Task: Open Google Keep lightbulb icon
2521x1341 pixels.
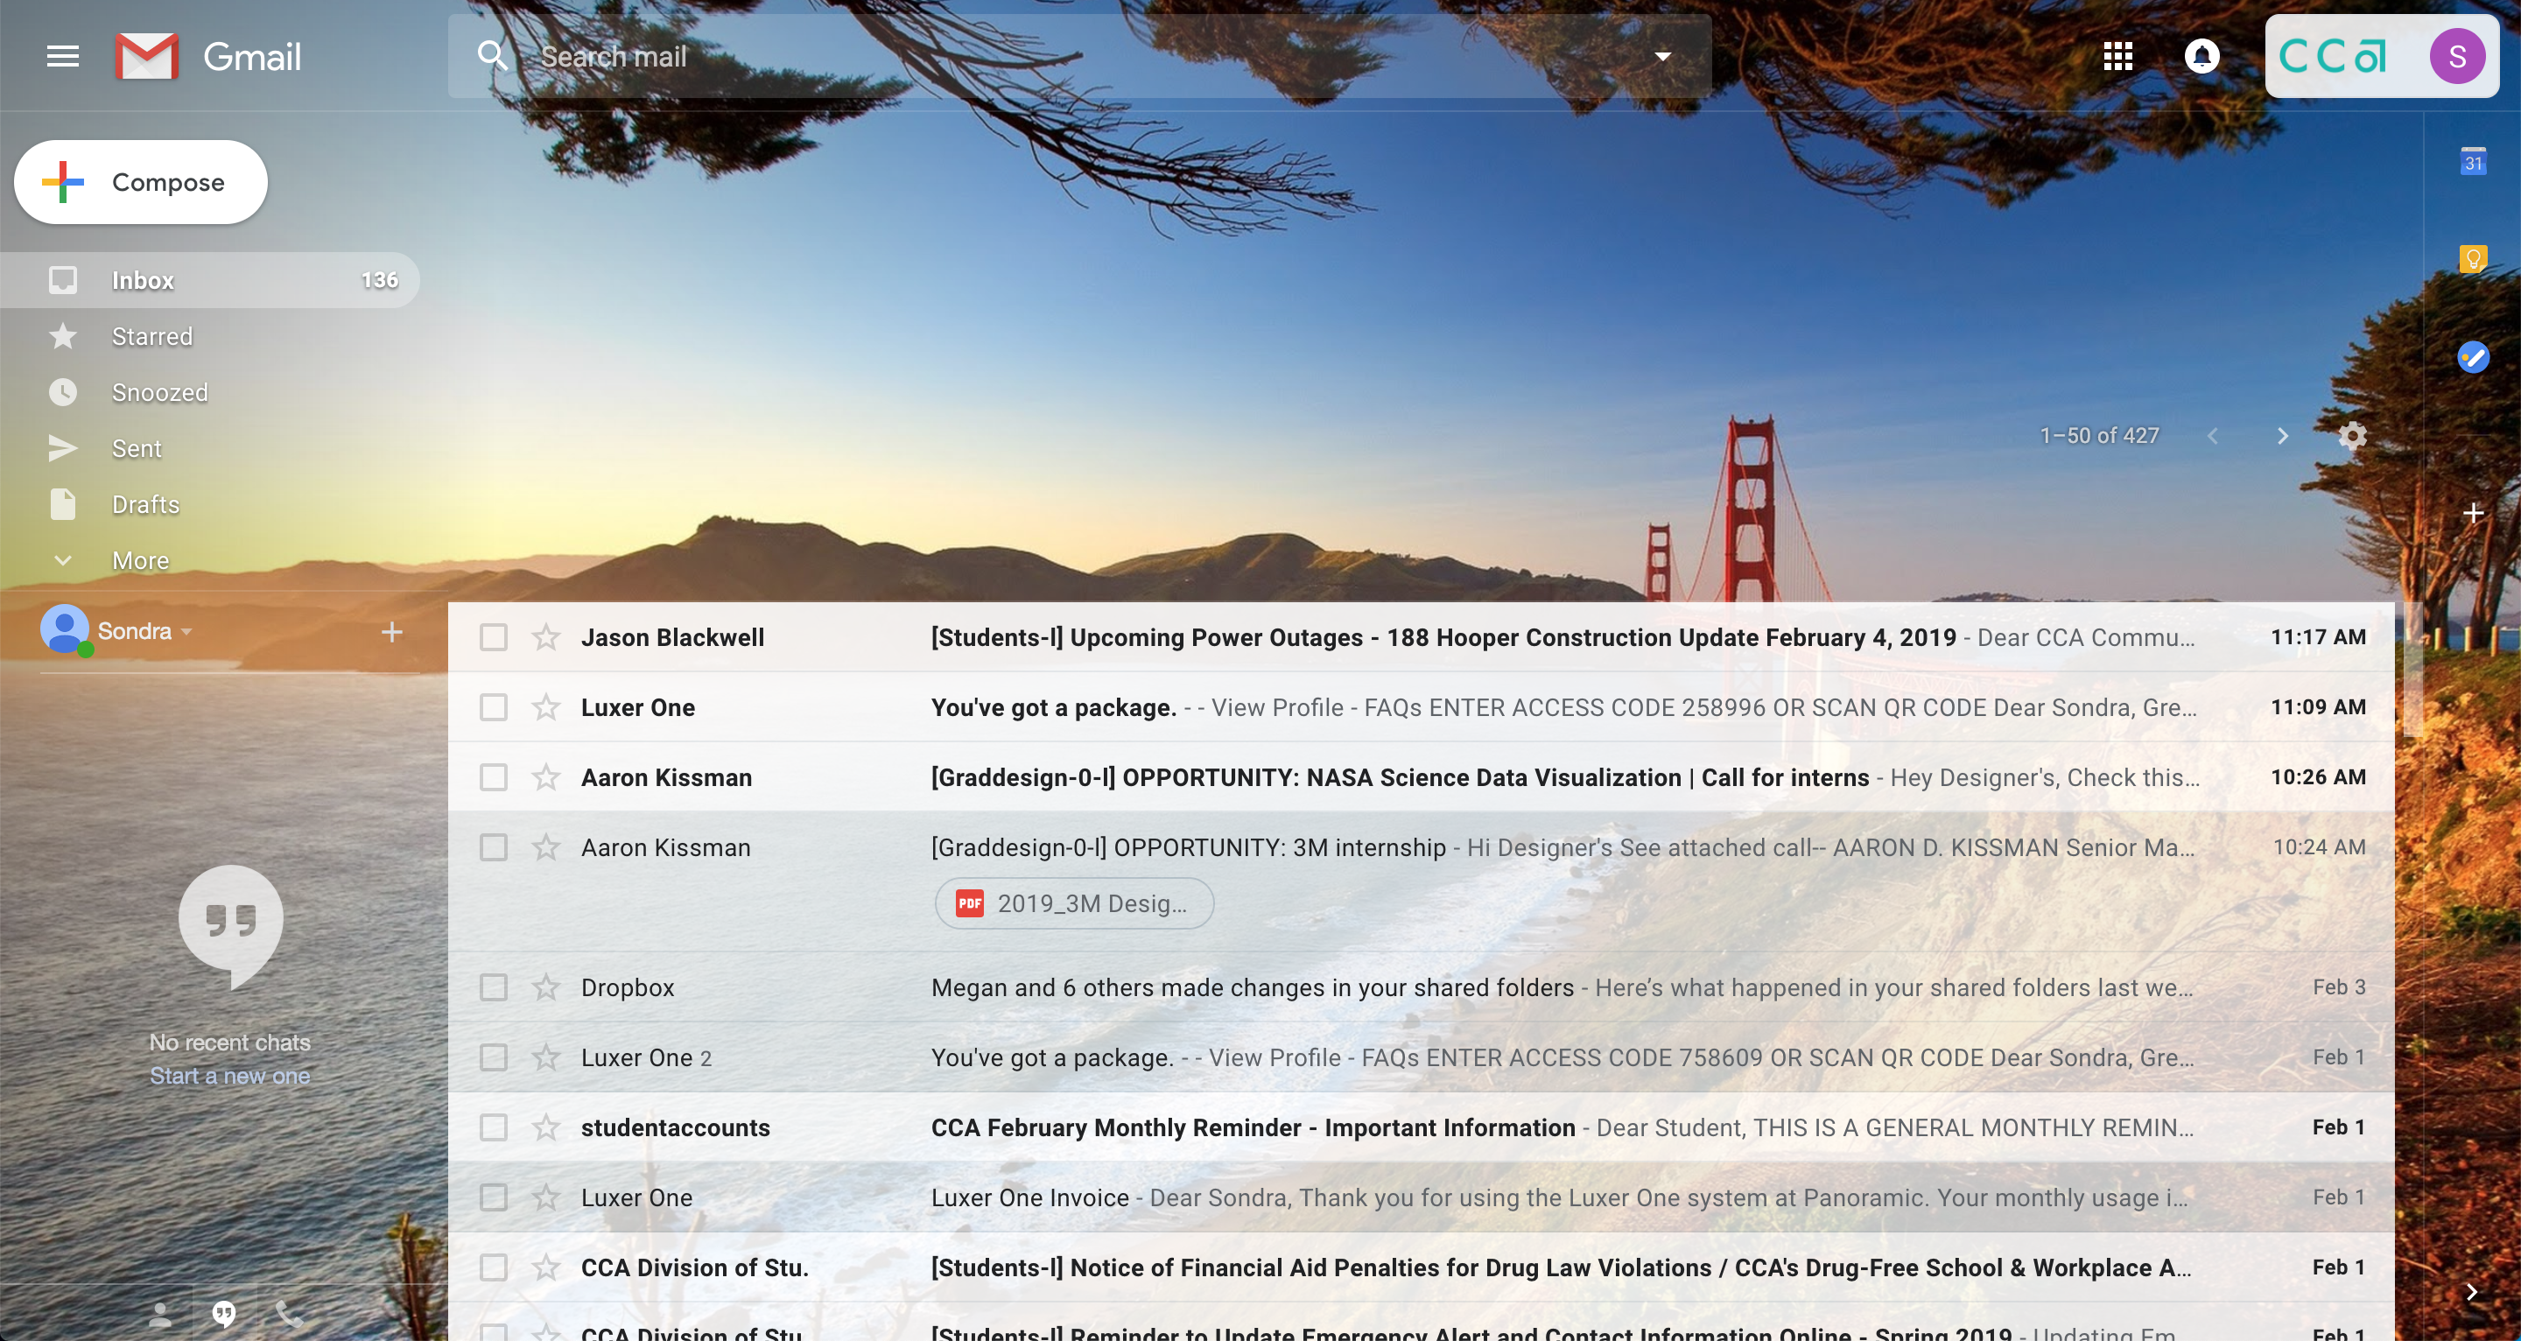Action: pos(2473,259)
